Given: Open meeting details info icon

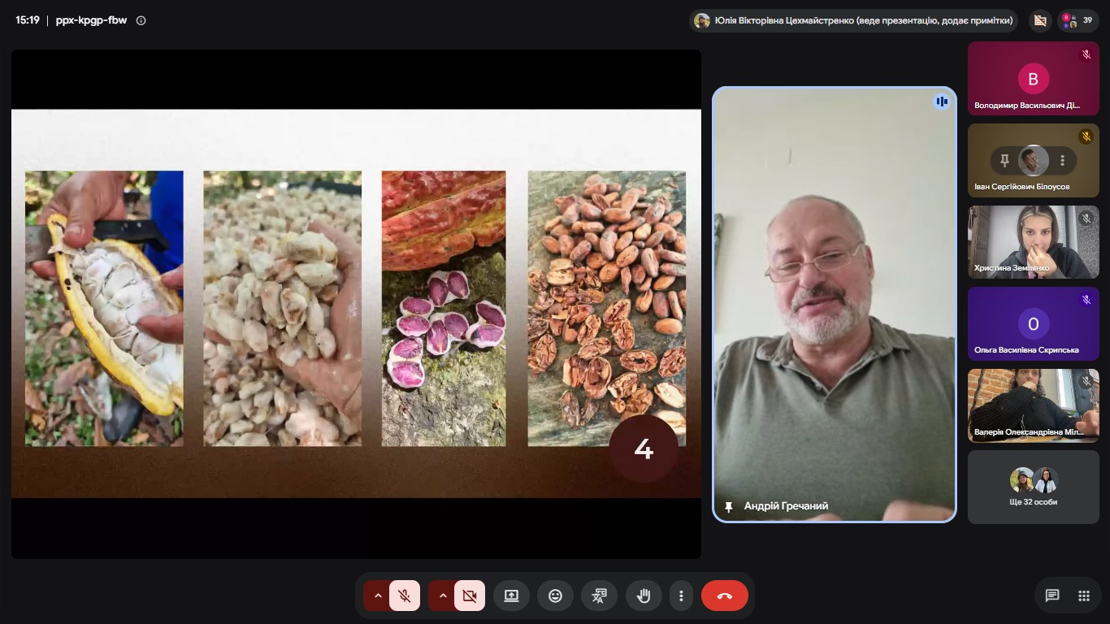Looking at the screenshot, I should [x=141, y=20].
